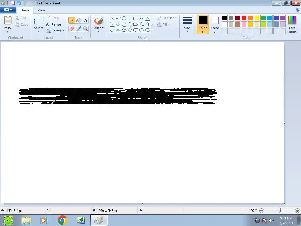Open the Brushes dropdown arrow

click(x=98, y=32)
